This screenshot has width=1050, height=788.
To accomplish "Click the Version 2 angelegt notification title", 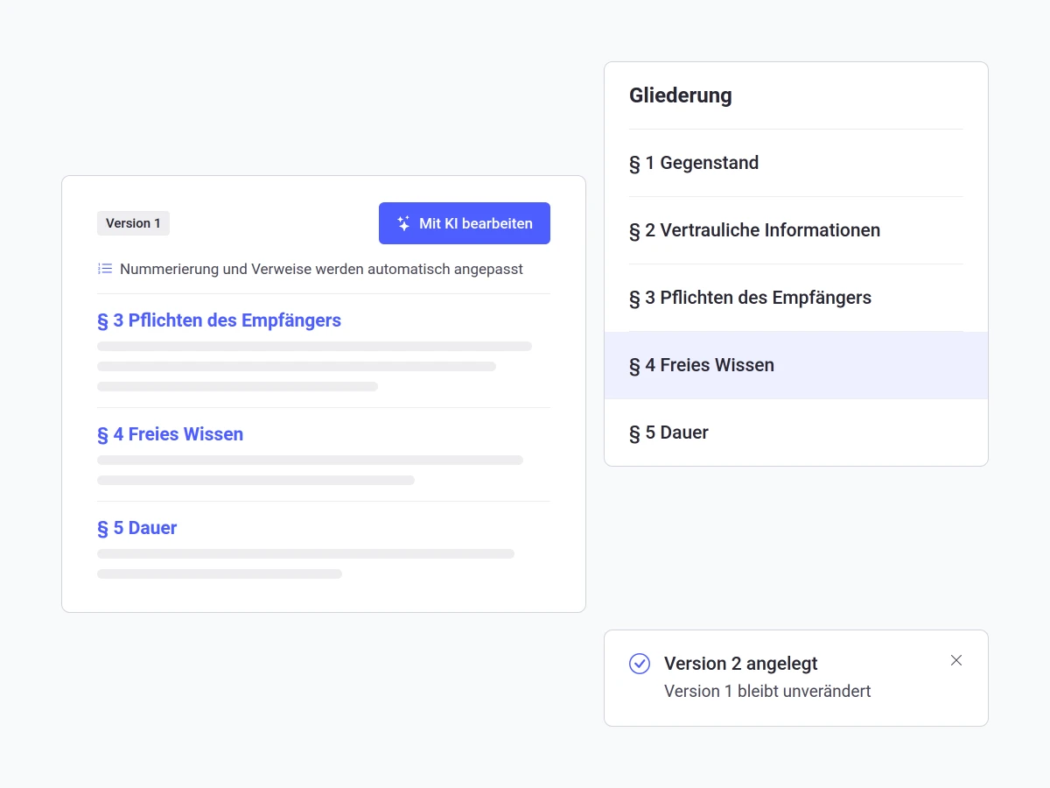I will click(x=741, y=664).
